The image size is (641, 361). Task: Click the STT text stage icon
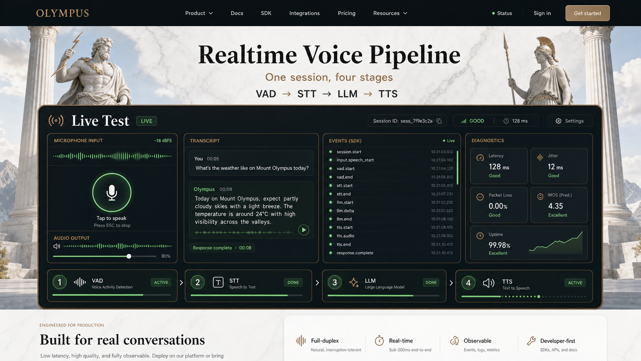click(218, 282)
